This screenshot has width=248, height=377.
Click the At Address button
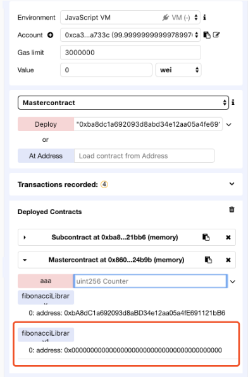pyautogui.click(x=46, y=156)
